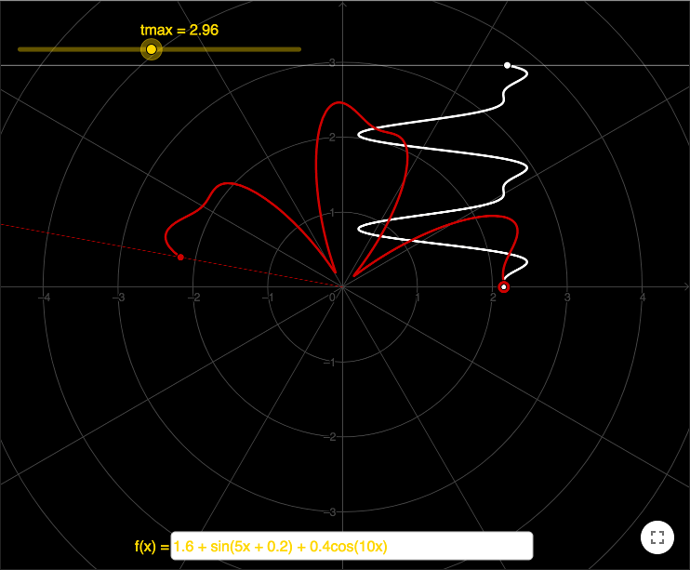Viewport: 690px width, 570px height.
Task: Click the 'f(x) =' label
Action: click(152, 547)
